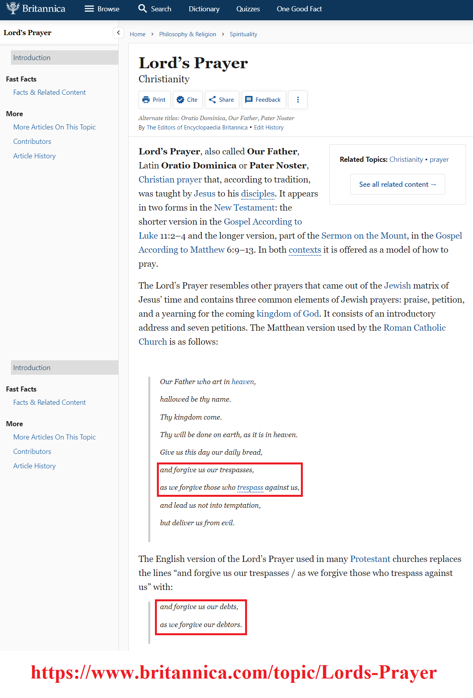
Task: Click the Cite checkmark button
Action: pos(187,100)
